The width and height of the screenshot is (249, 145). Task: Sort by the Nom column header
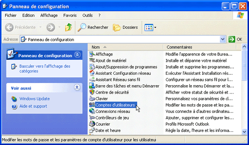pos(125,47)
